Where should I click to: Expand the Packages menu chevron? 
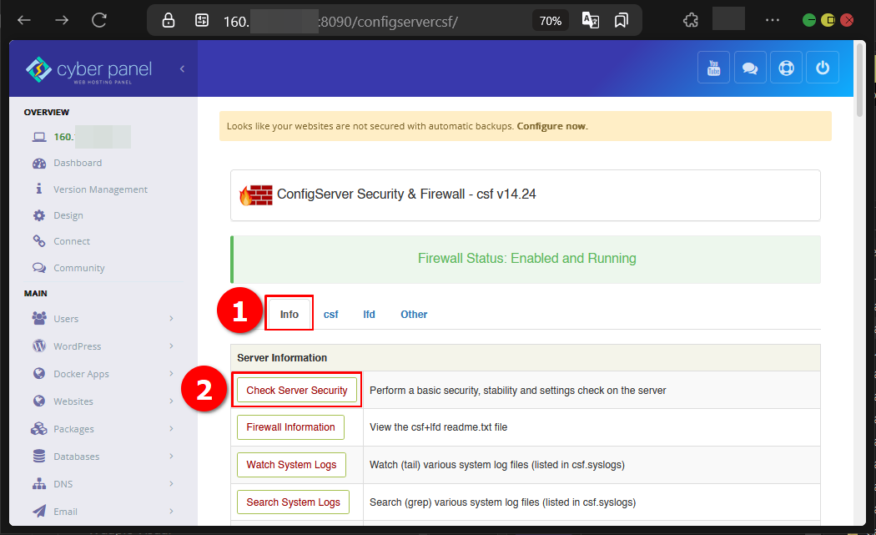pos(171,429)
